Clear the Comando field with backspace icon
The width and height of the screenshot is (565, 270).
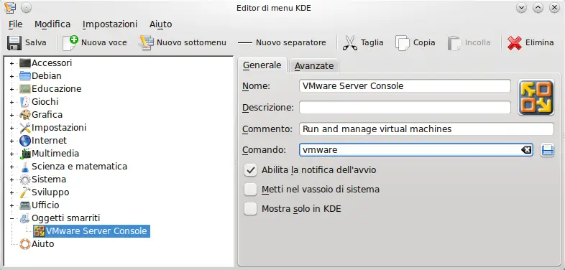(x=526, y=150)
